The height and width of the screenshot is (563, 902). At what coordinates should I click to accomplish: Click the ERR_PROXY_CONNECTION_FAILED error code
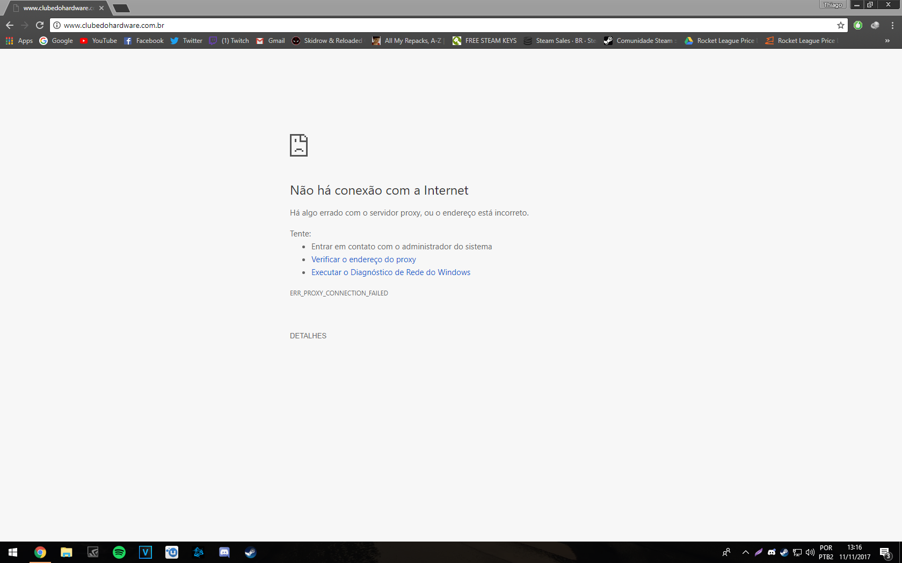pyautogui.click(x=339, y=293)
